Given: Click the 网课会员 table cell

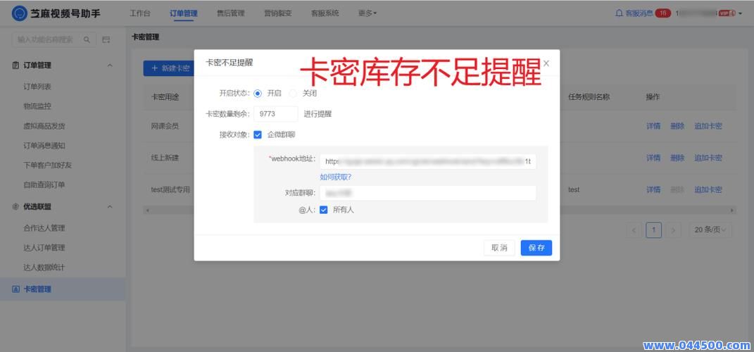Looking at the screenshot, I should [165, 126].
